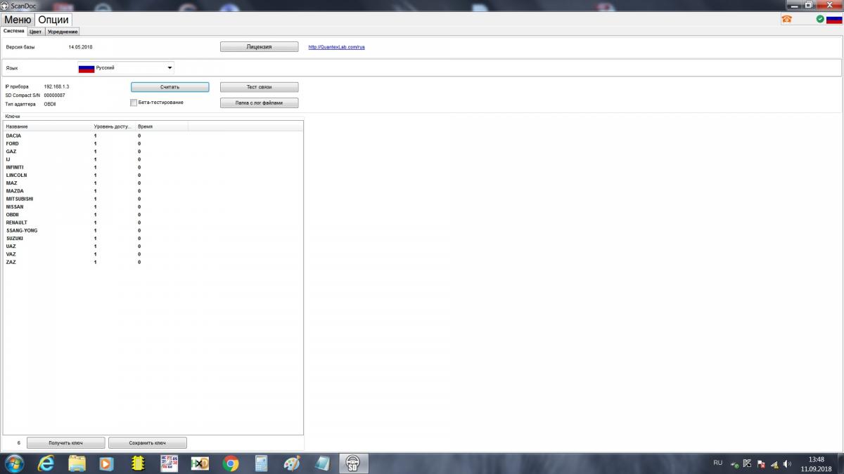Switch to the Цвет tab
Viewport: 844px width, 474px height.
coord(36,32)
